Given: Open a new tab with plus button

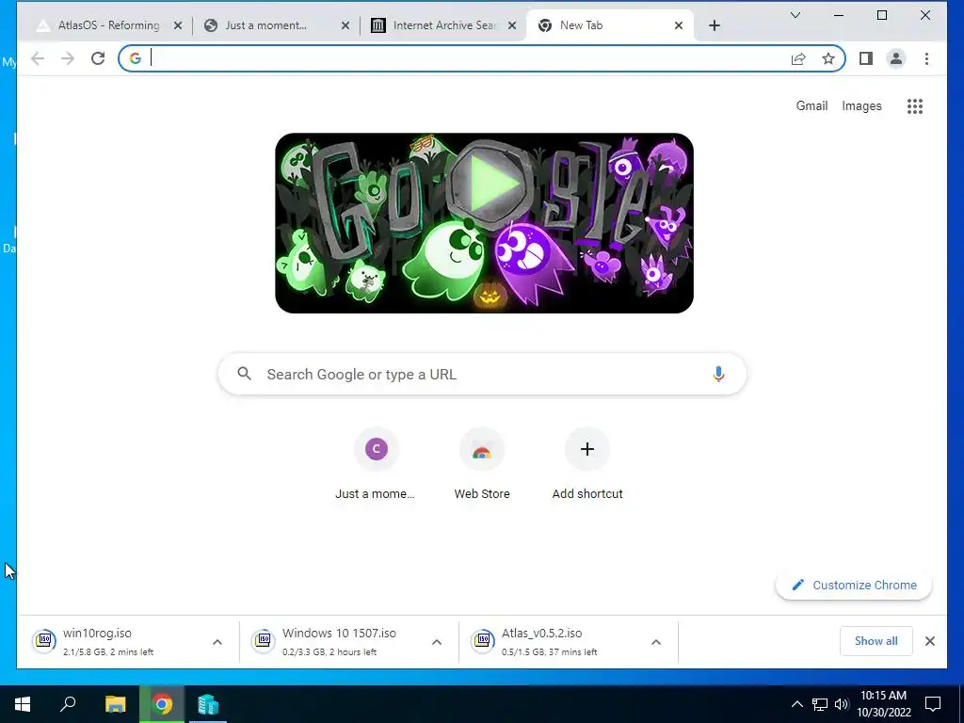Looking at the screenshot, I should pyautogui.click(x=714, y=25).
